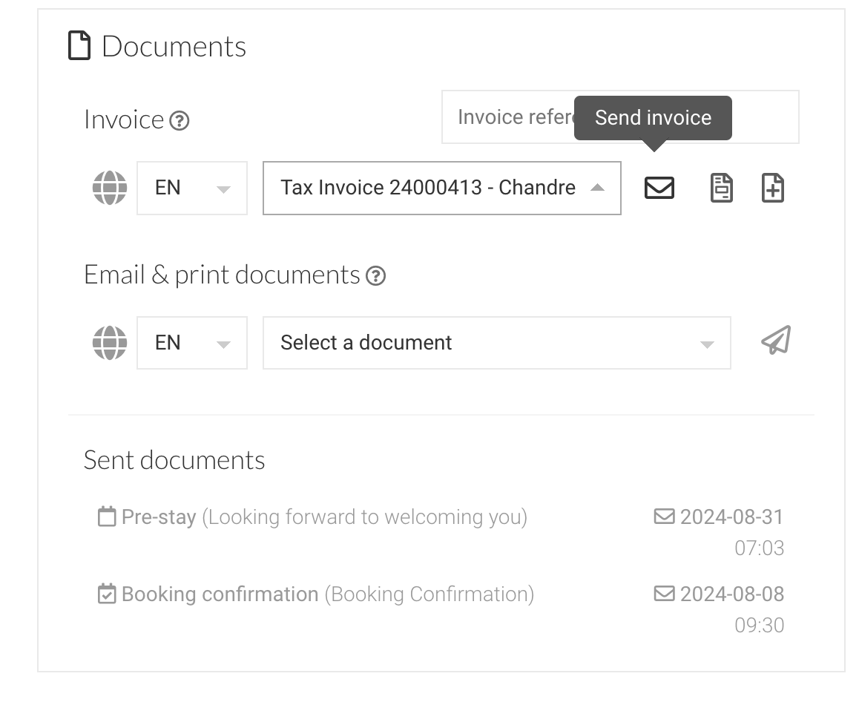The height and width of the screenshot is (708, 859).
Task: Click the globe icon in Invoice row
Action: pyautogui.click(x=110, y=188)
